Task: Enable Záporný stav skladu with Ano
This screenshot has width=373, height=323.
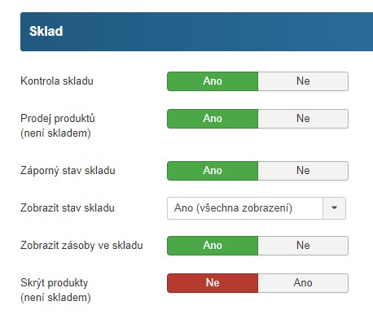Action: 213,171
